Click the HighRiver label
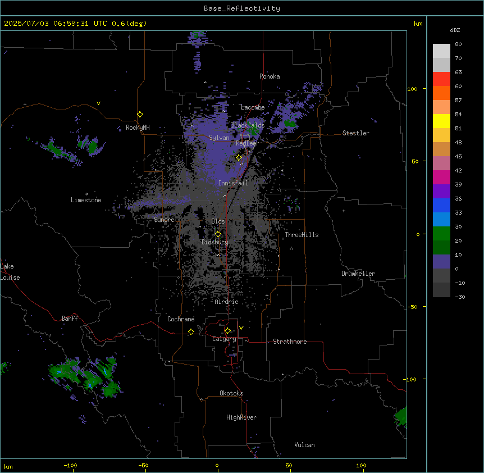Image resolution: width=484 pixels, height=473 pixels. pyautogui.click(x=241, y=417)
